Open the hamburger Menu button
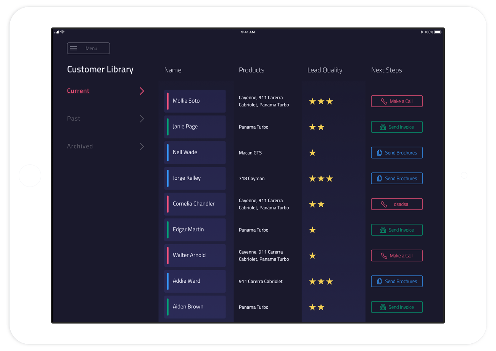The image size is (496, 351). (x=89, y=48)
